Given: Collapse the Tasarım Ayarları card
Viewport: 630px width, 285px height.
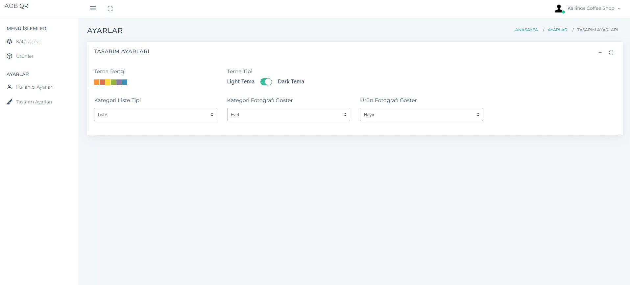Looking at the screenshot, I should coord(600,53).
